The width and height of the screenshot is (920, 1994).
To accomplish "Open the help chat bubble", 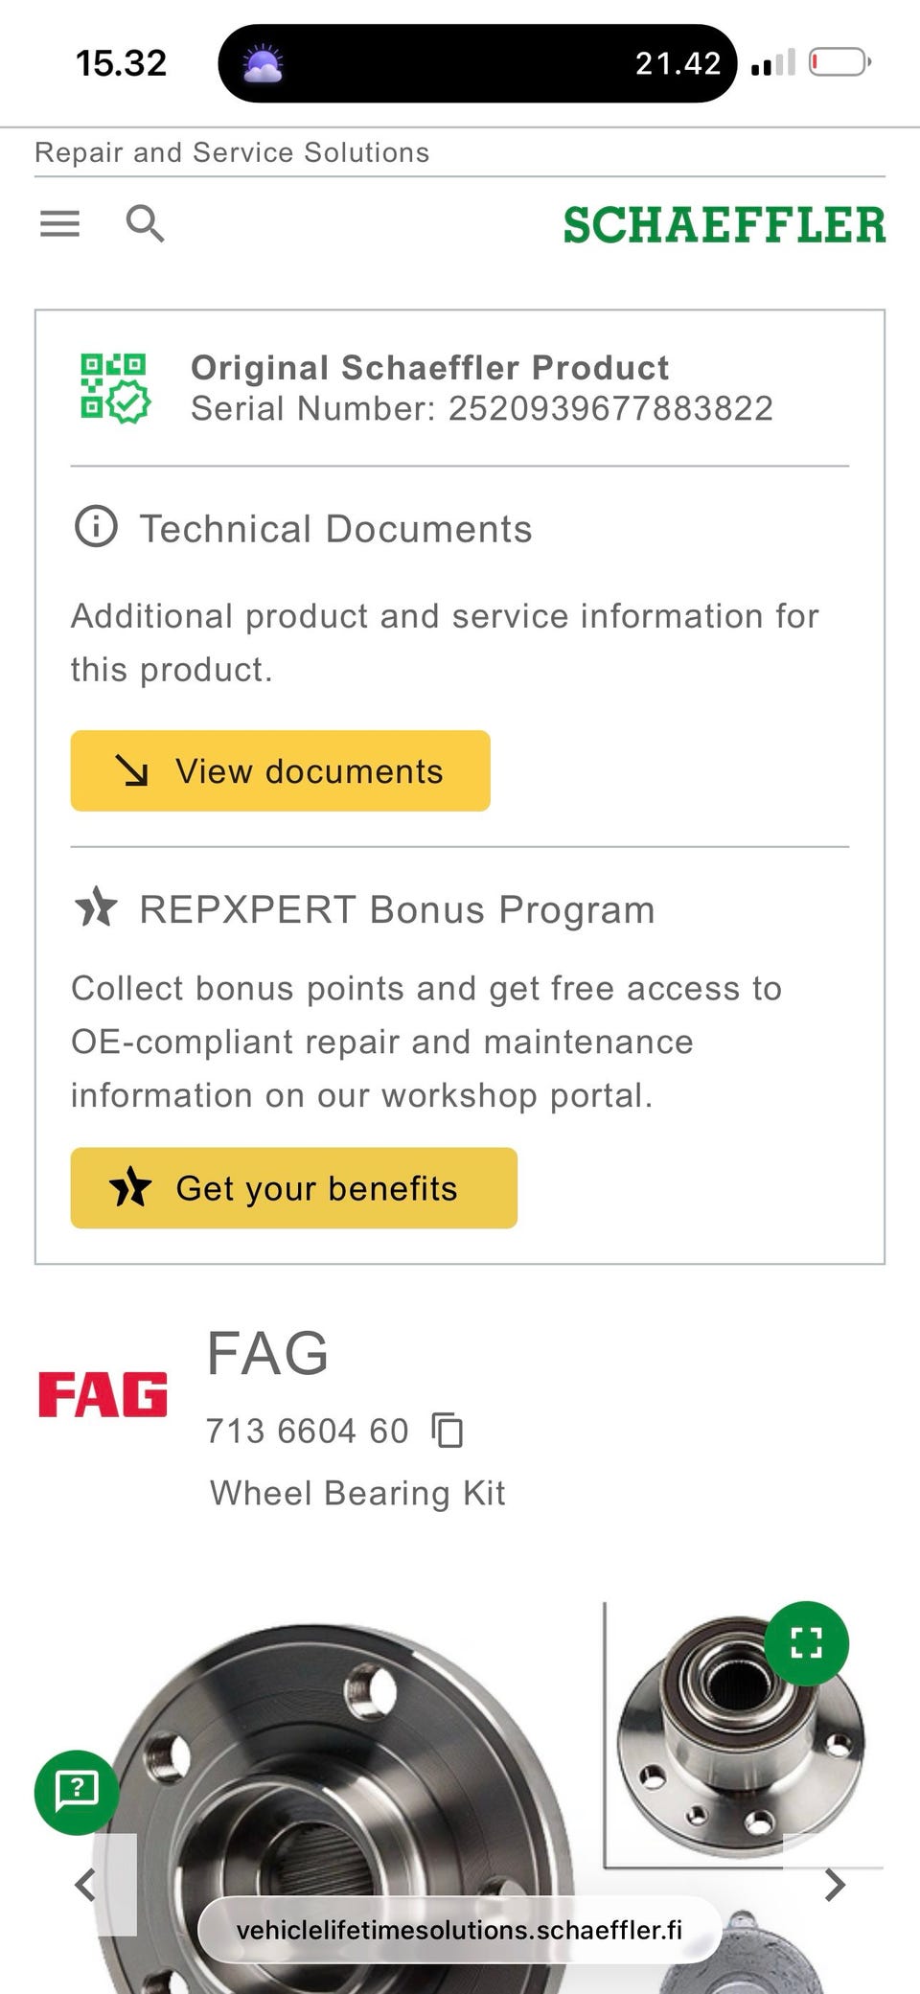I will click(77, 1792).
